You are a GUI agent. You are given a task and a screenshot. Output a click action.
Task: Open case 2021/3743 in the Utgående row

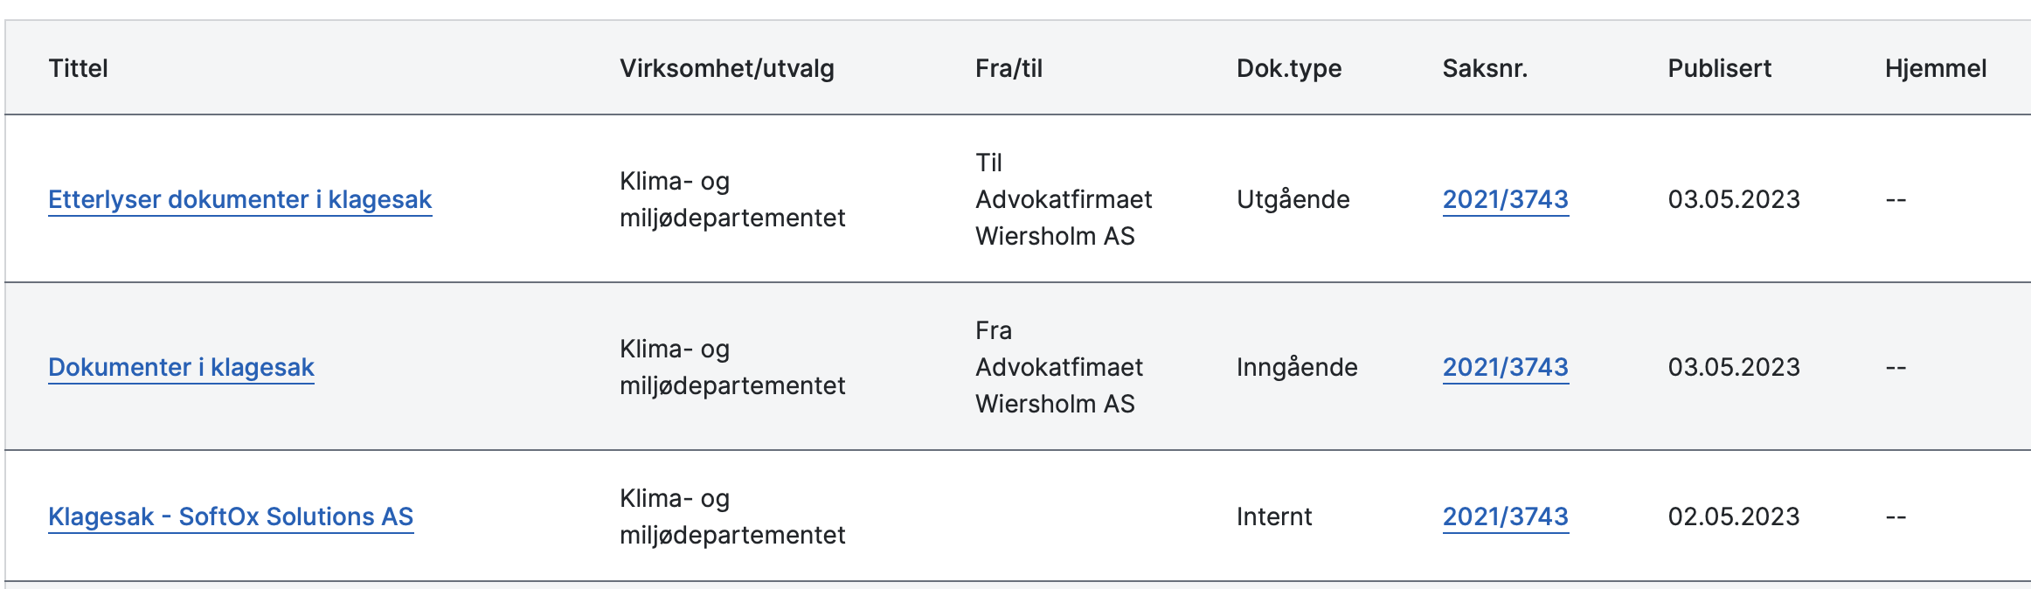pyautogui.click(x=1505, y=199)
